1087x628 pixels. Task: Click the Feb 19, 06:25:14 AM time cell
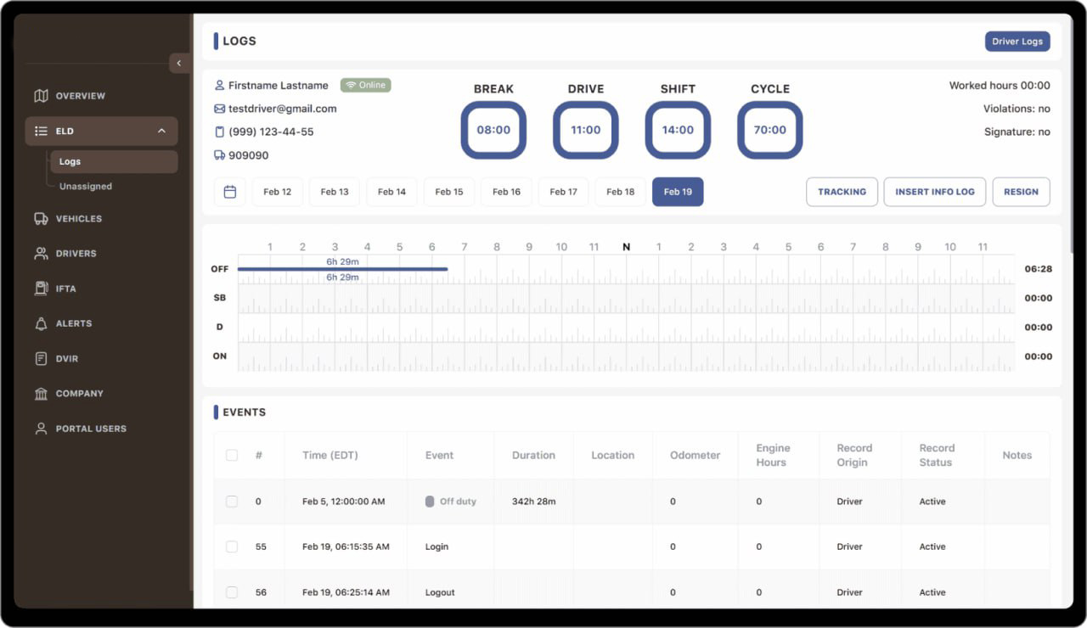(x=346, y=592)
